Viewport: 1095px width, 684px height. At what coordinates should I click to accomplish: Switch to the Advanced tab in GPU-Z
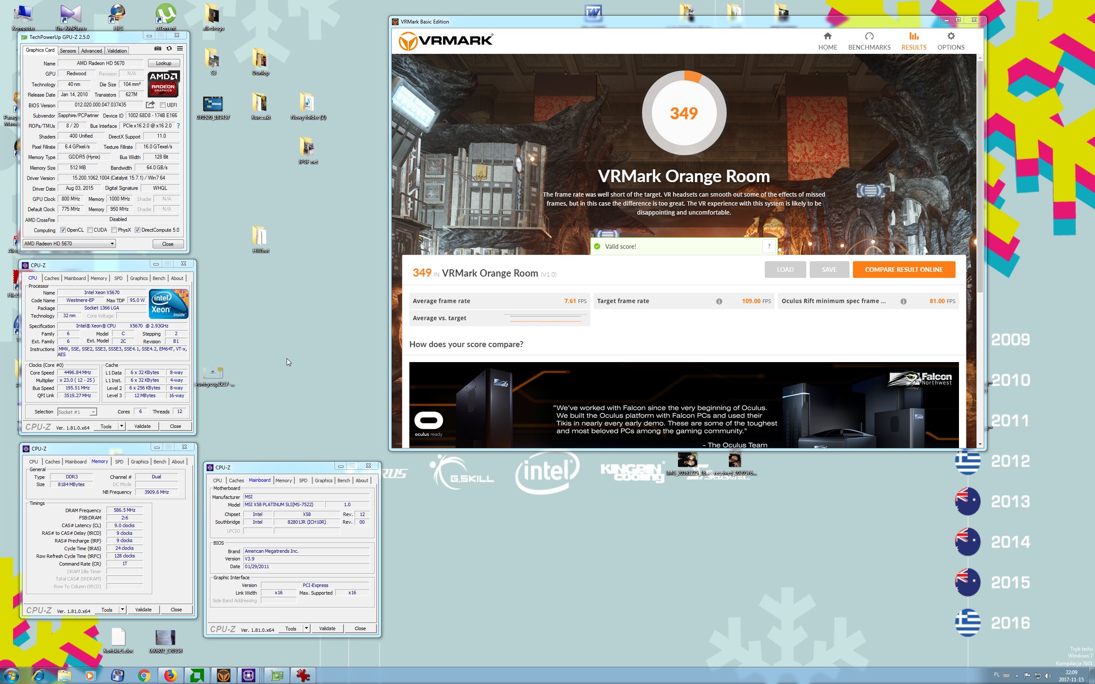tap(92, 51)
